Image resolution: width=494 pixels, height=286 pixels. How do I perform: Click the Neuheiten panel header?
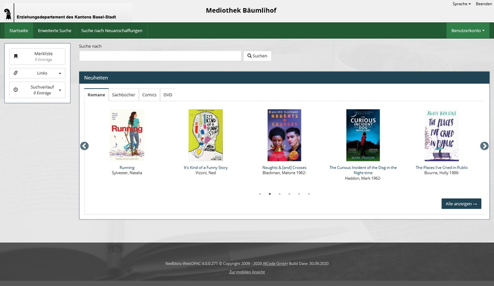click(x=284, y=78)
